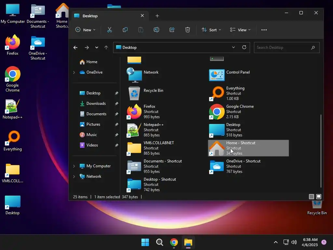Click the Search Desktop field
333x250 pixels.
tap(287, 48)
